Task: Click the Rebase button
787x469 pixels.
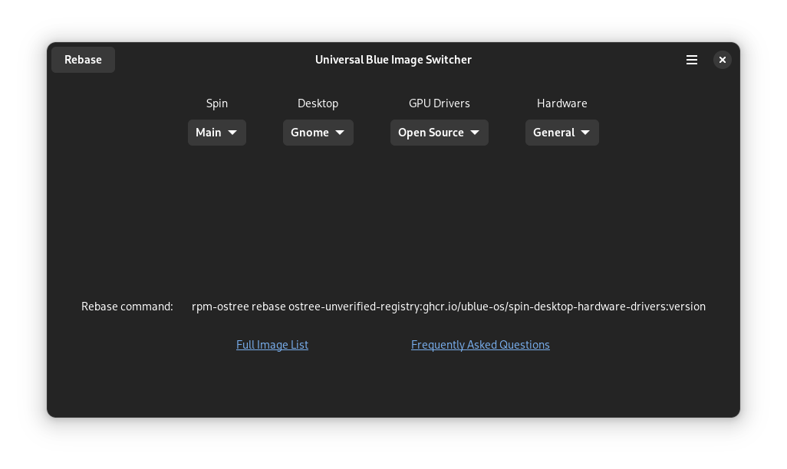Action: pyautogui.click(x=84, y=60)
